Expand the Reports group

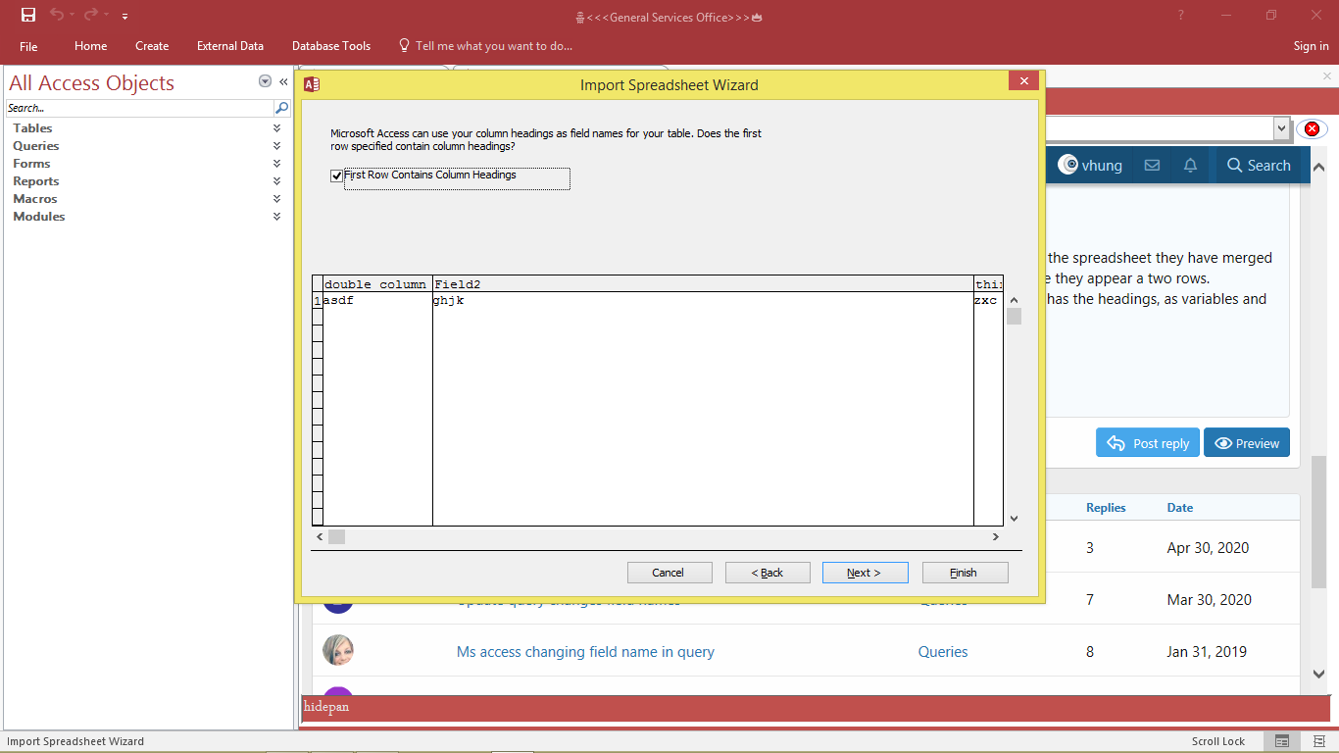pyautogui.click(x=276, y=181)
